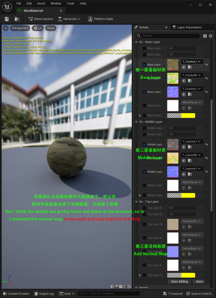The height and width of the screenshot is (298, 216).
Task: Use selected asset for Base Layer brown rock texture
Action: tap(184, 67)
